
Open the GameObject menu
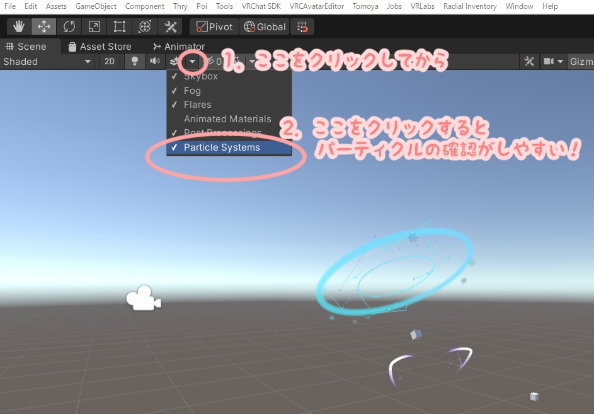click(x=96, y=6)
